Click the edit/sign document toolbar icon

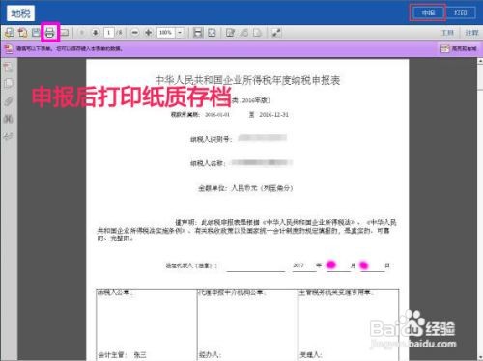(x=230, y=33)
